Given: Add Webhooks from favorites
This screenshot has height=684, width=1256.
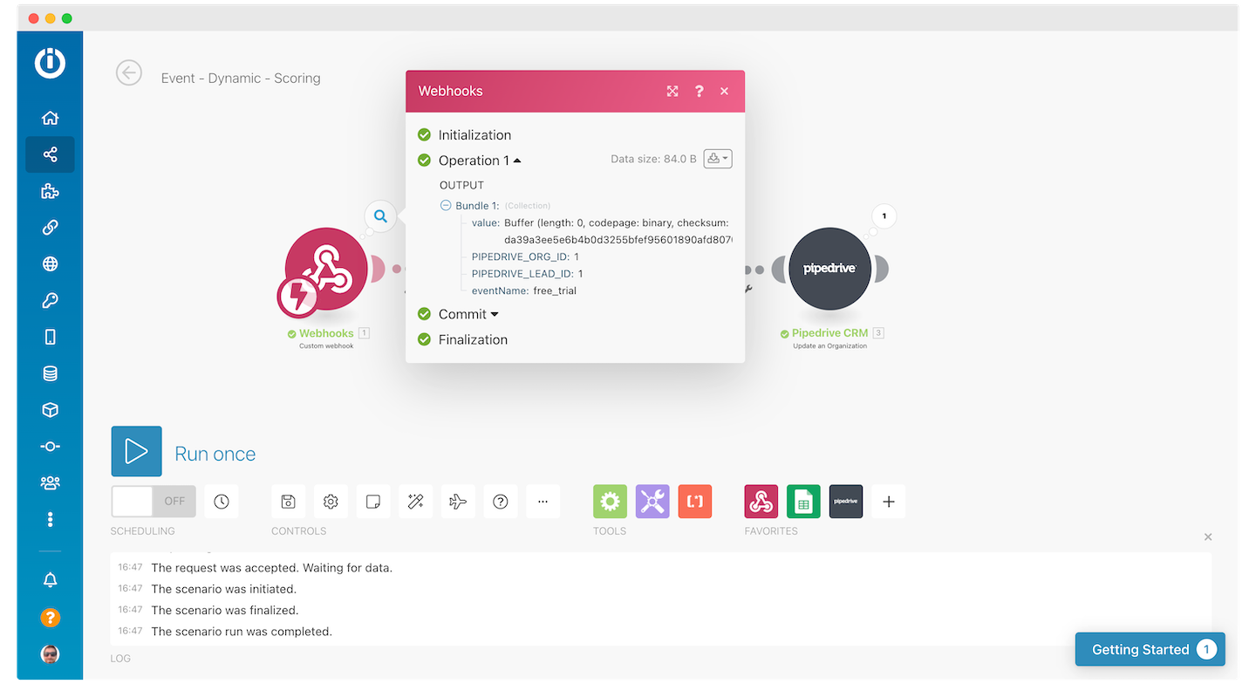Looking at the screenshot, I should pyautogui.click(x=761, y=502).
